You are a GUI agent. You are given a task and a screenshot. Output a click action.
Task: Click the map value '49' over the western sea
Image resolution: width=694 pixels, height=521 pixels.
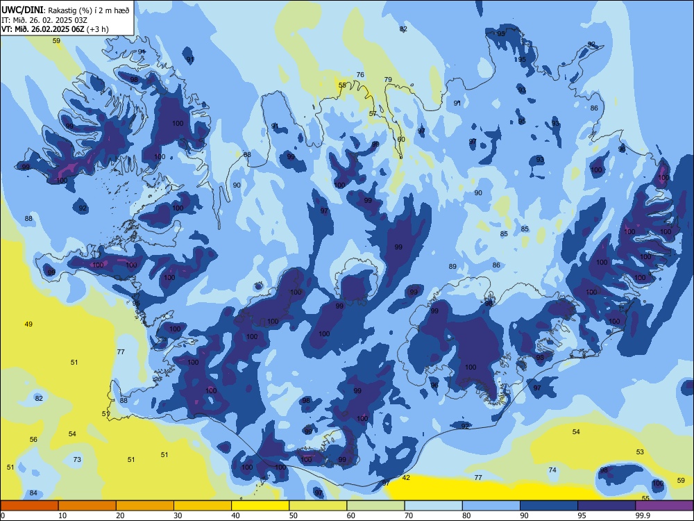coord(28,324)
